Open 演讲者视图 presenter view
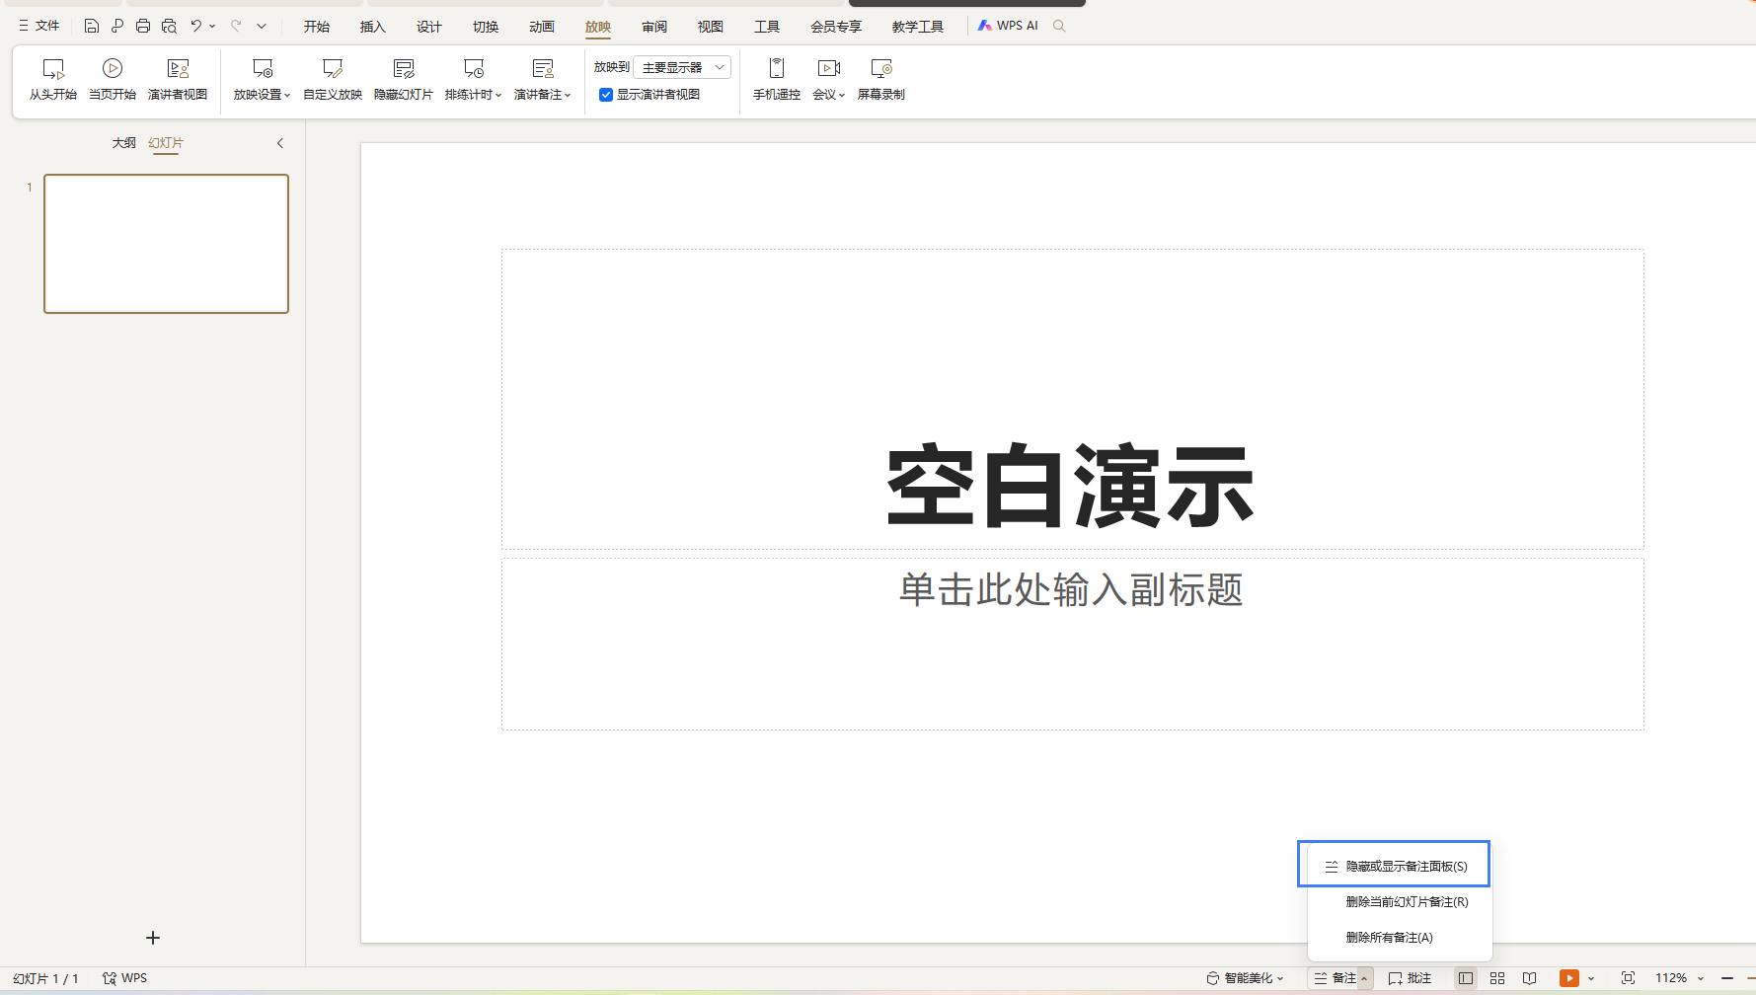1756x995 pixels. click(x=178, y=69)
